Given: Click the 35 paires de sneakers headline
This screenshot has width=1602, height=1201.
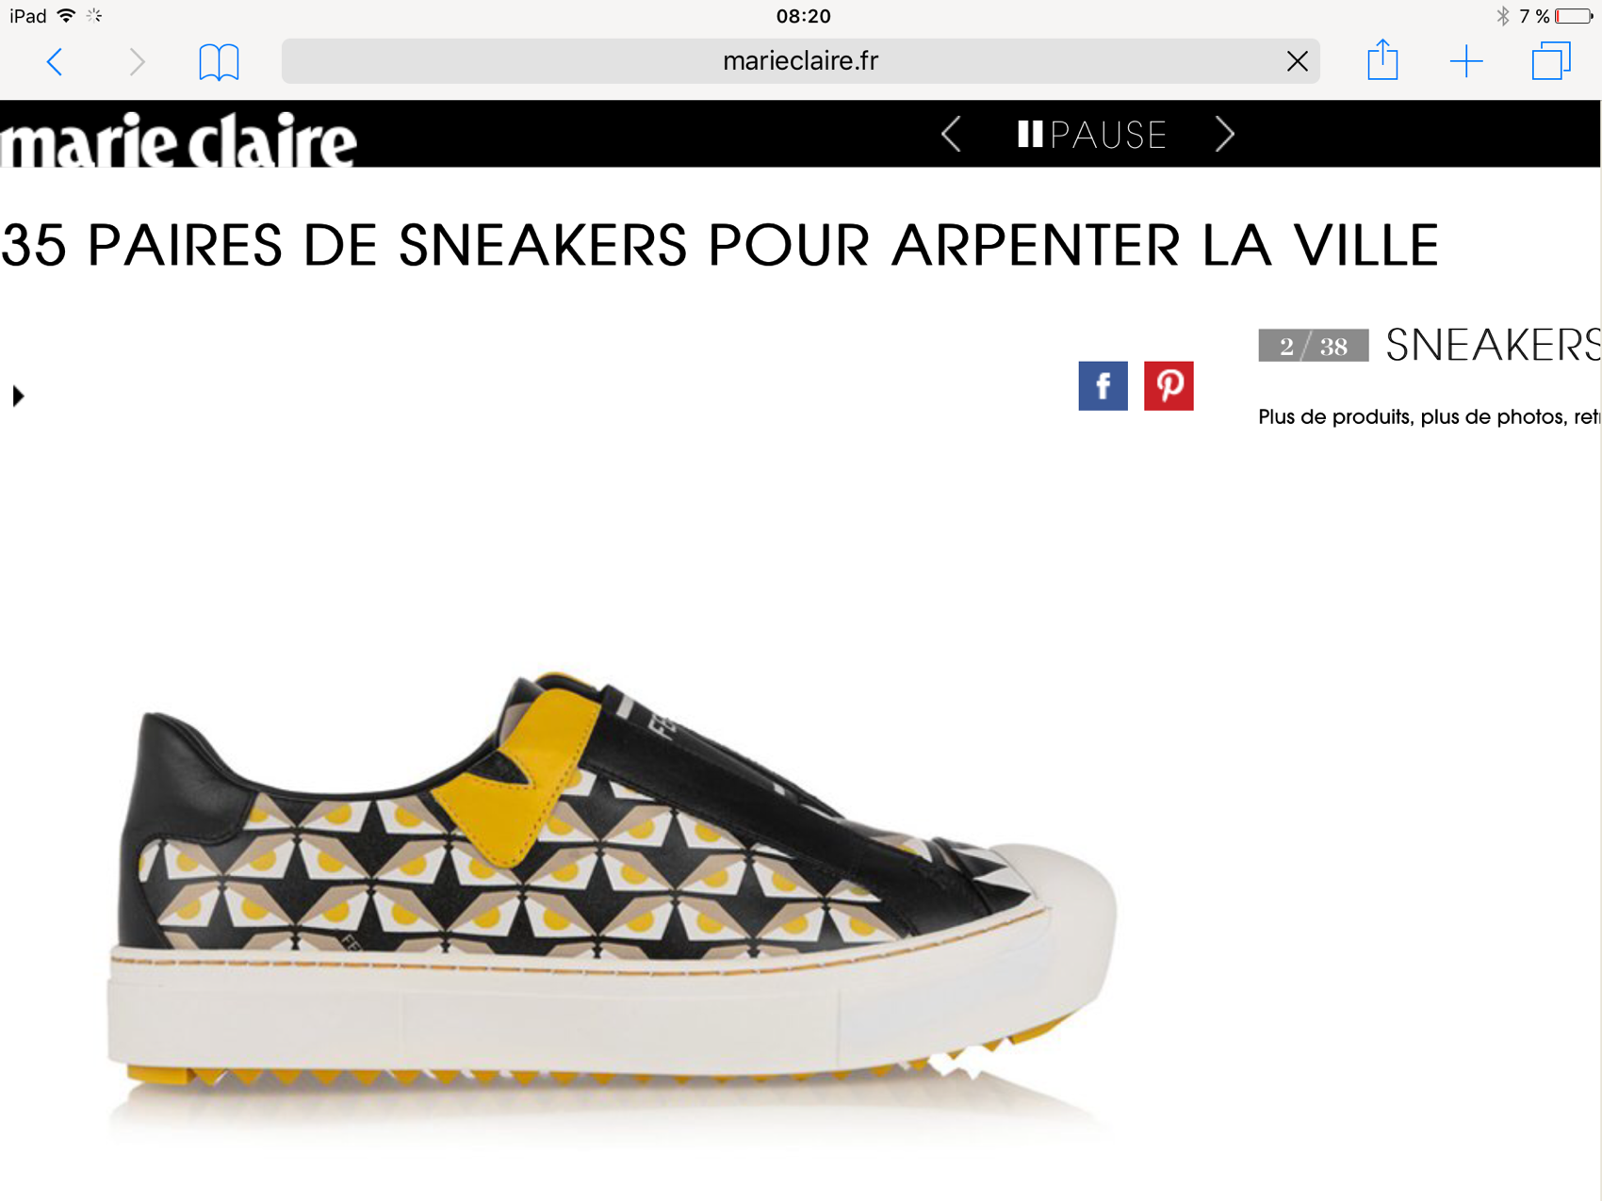Looking at the screenshot, I should click(720, 246).
